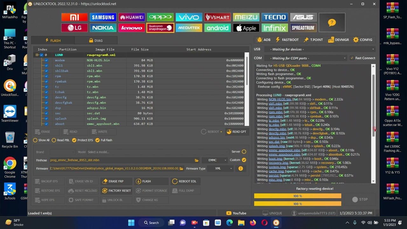Toggle the sbl1bak partition checkbox
The width and height of the screenshot is (407, 229).
[x=46, y=71]
